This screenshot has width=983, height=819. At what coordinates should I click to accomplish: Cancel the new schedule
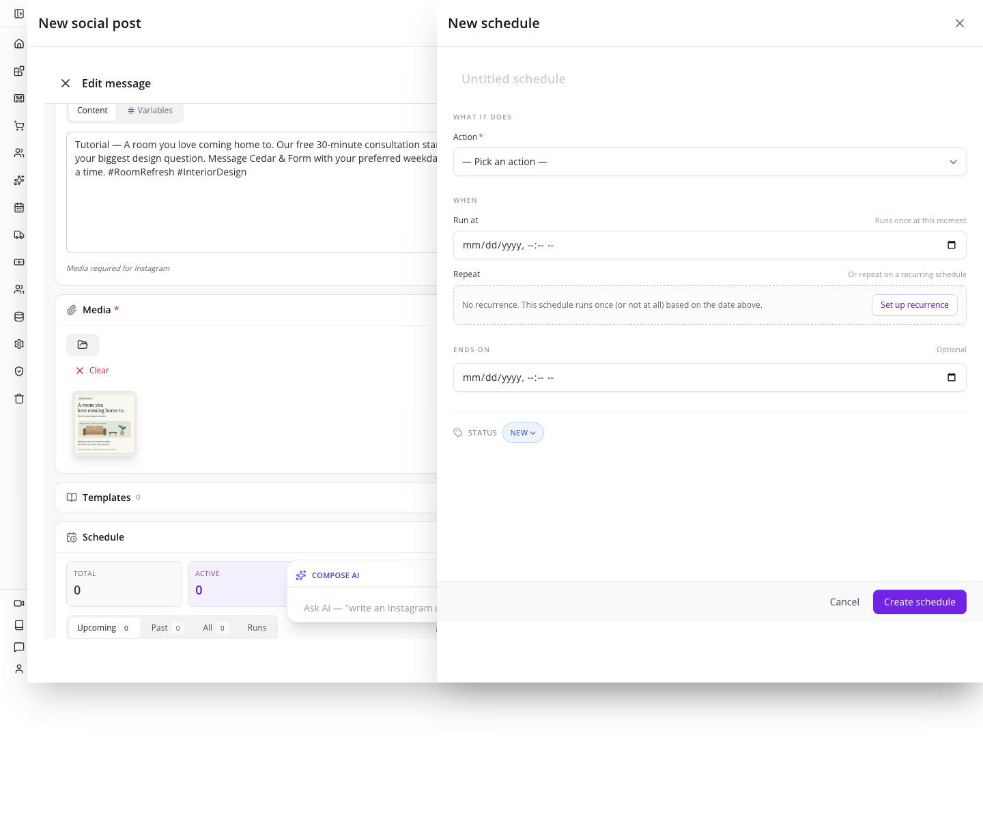click(844, 602)
